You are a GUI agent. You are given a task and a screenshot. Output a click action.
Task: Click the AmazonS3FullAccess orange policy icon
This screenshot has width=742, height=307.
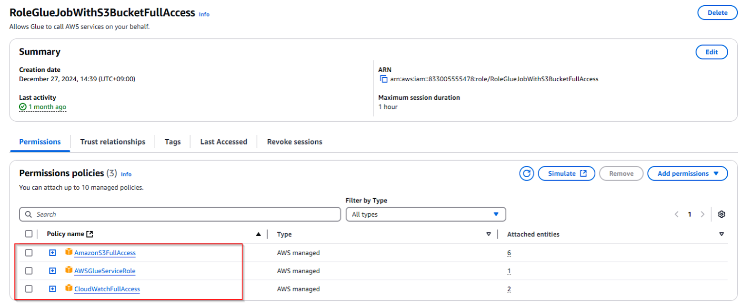69,252
